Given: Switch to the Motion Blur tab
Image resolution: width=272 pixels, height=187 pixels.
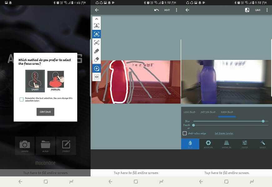Looking at the screenshot, I should coord(208,112).
